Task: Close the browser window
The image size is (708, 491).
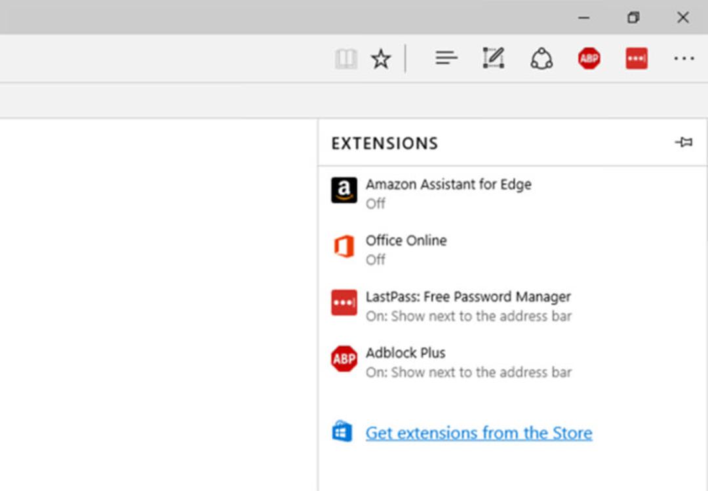Action: [x=683, y=18]
